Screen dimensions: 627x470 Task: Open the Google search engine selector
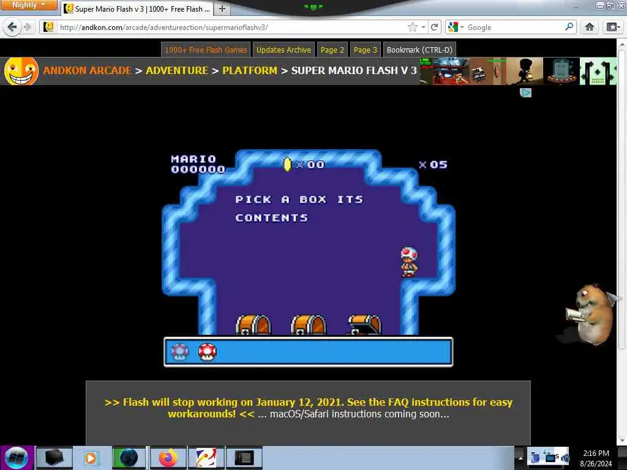click(x=456, y=27)
